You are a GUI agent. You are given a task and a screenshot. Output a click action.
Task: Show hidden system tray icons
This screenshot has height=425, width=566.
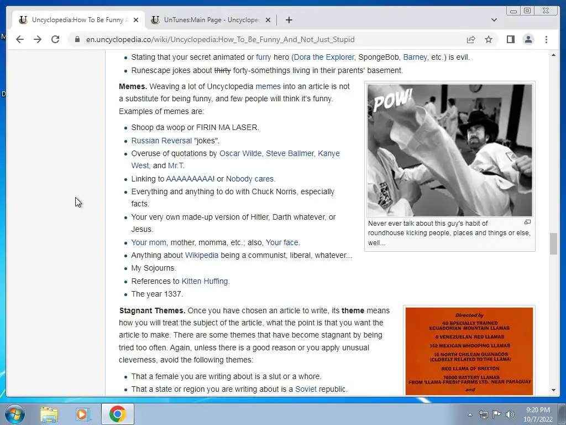(x=470, y=414)
